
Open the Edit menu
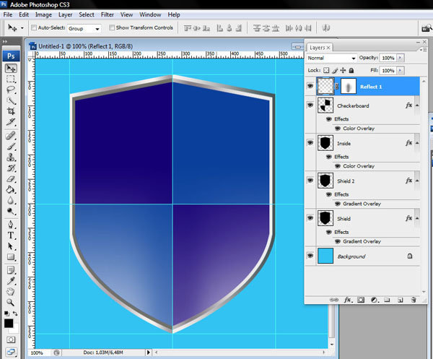click(x=24, y=14)
